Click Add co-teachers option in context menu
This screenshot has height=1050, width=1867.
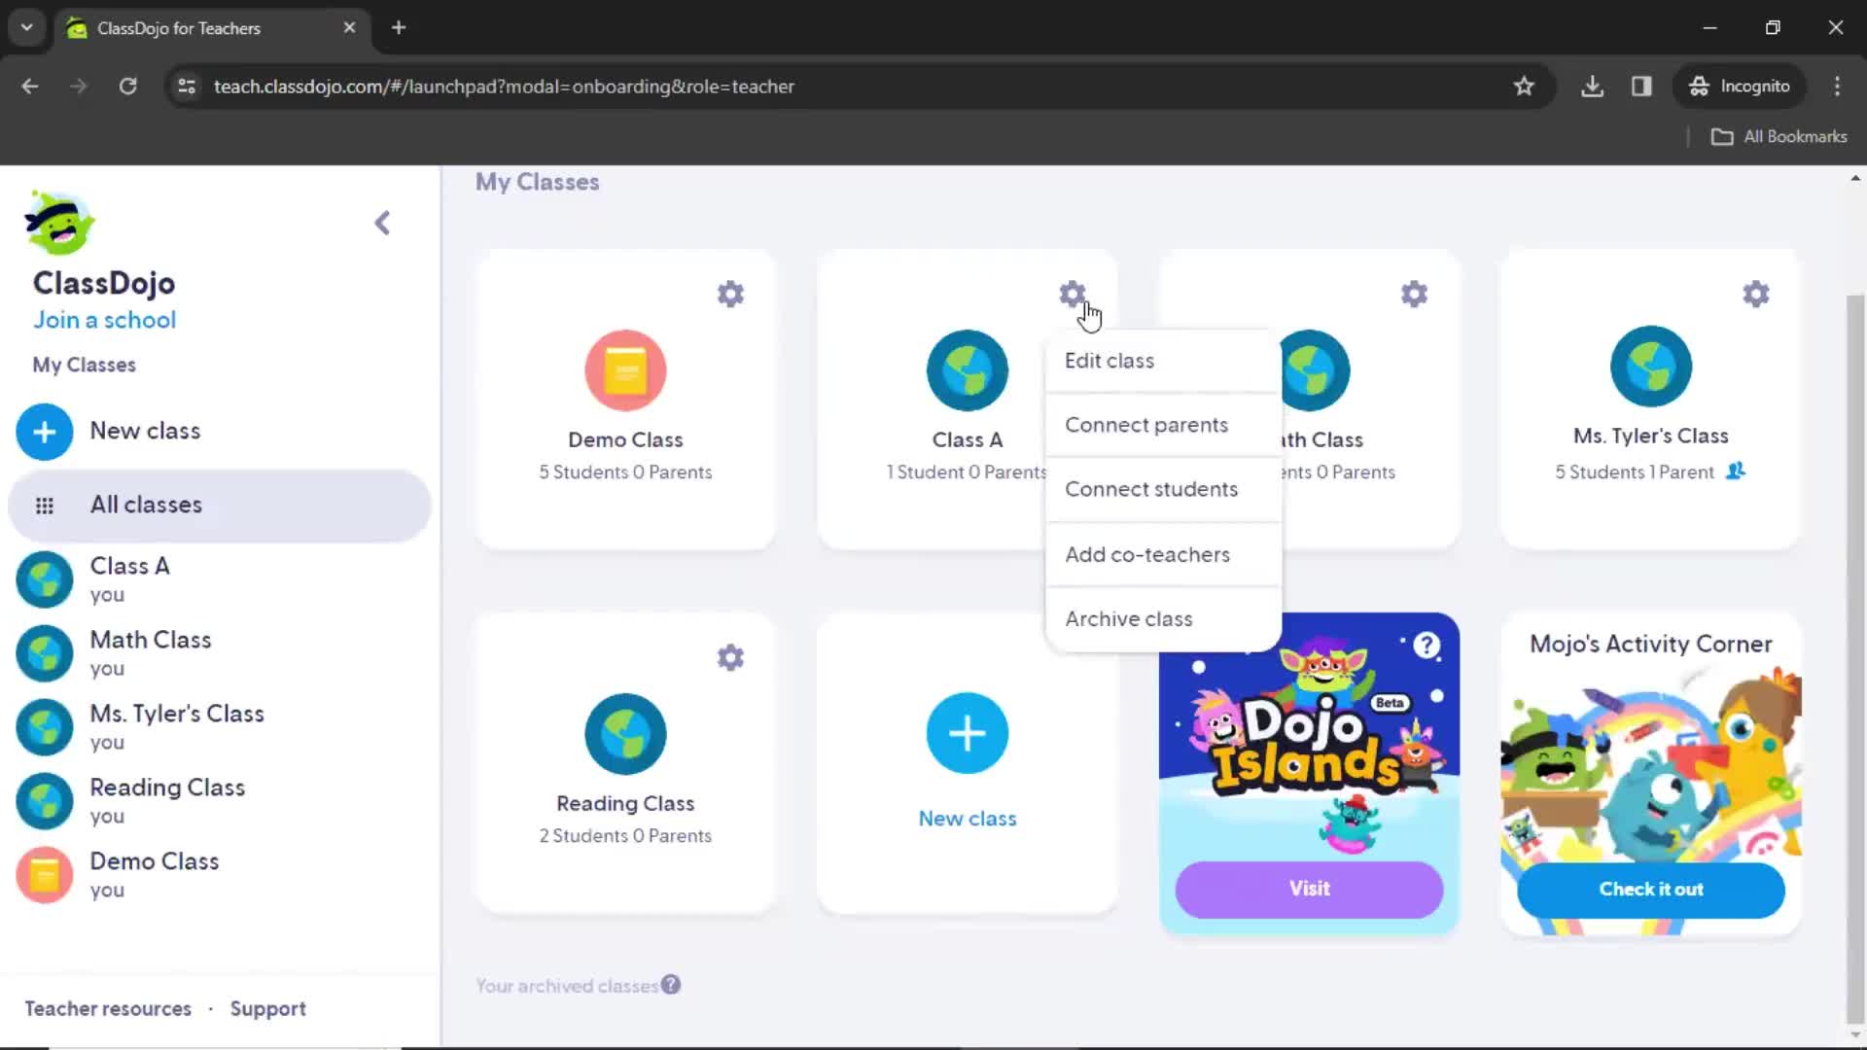click(1146, 554)
